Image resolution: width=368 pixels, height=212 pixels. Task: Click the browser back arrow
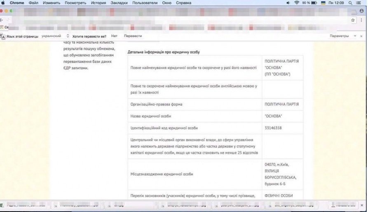point(2,20)
